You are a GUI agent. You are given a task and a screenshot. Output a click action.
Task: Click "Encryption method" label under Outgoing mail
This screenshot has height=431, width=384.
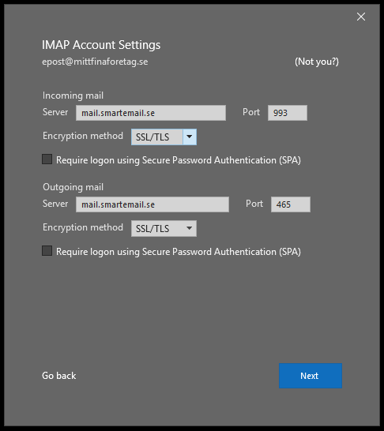pos(83,227)
